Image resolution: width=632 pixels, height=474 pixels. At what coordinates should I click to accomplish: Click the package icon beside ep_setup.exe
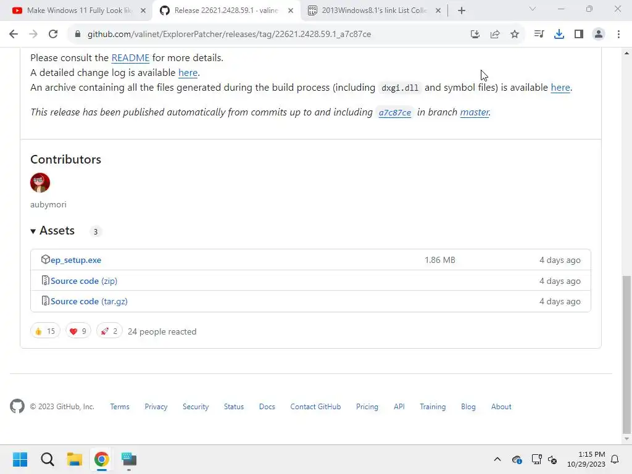45,259
